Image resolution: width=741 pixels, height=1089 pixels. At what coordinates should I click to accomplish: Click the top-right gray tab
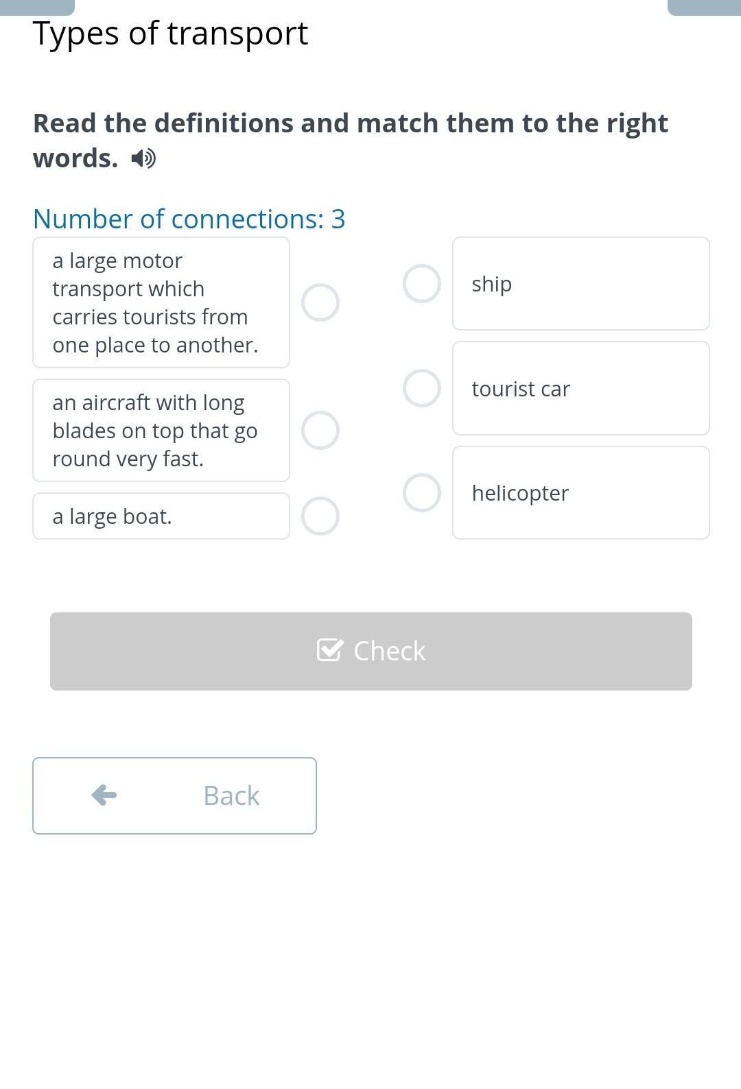704,8
